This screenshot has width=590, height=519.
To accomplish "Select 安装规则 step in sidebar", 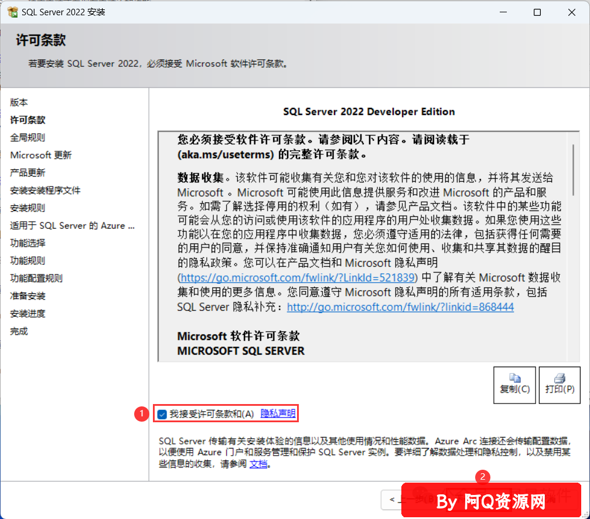I will (28, 208).
